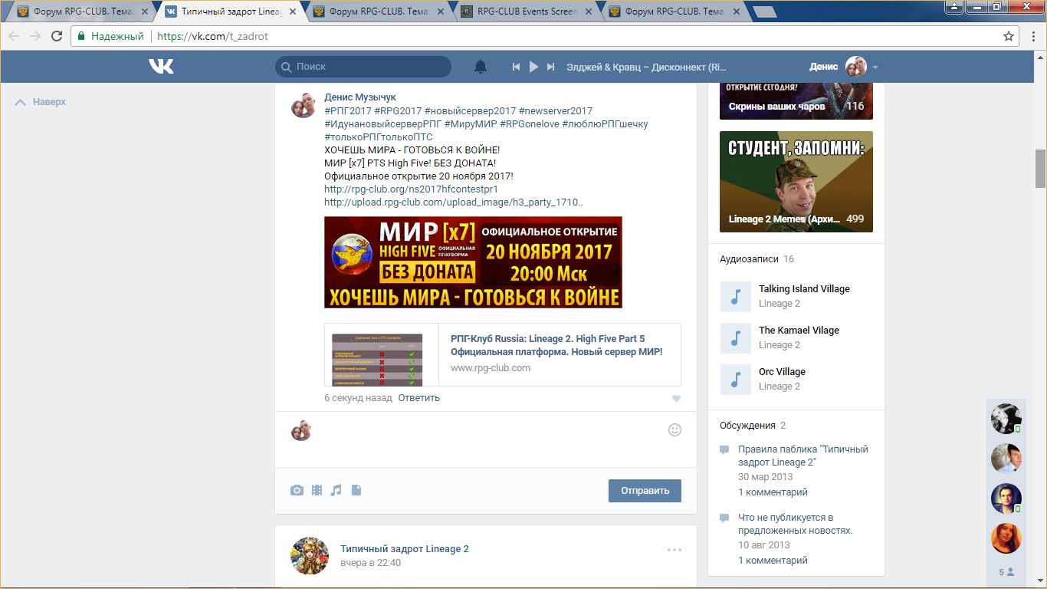Open the Обсуждения section header

point(748,426)
